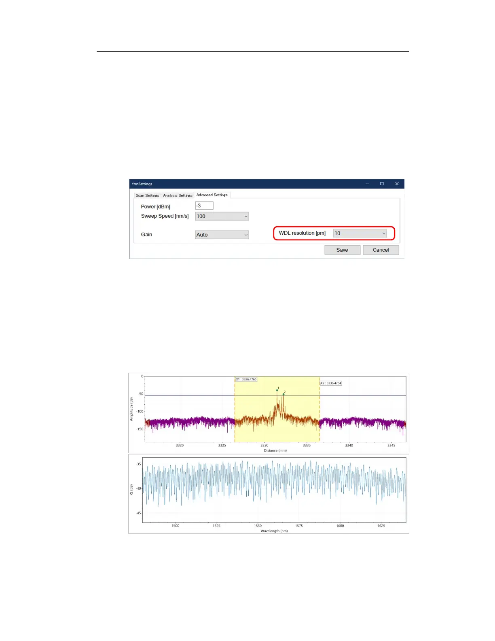Image resolution: width=495 pixels, height=641 pixels.
Task: Click peak marker 1 on the amplitude plot
Action: click(277, 390)
